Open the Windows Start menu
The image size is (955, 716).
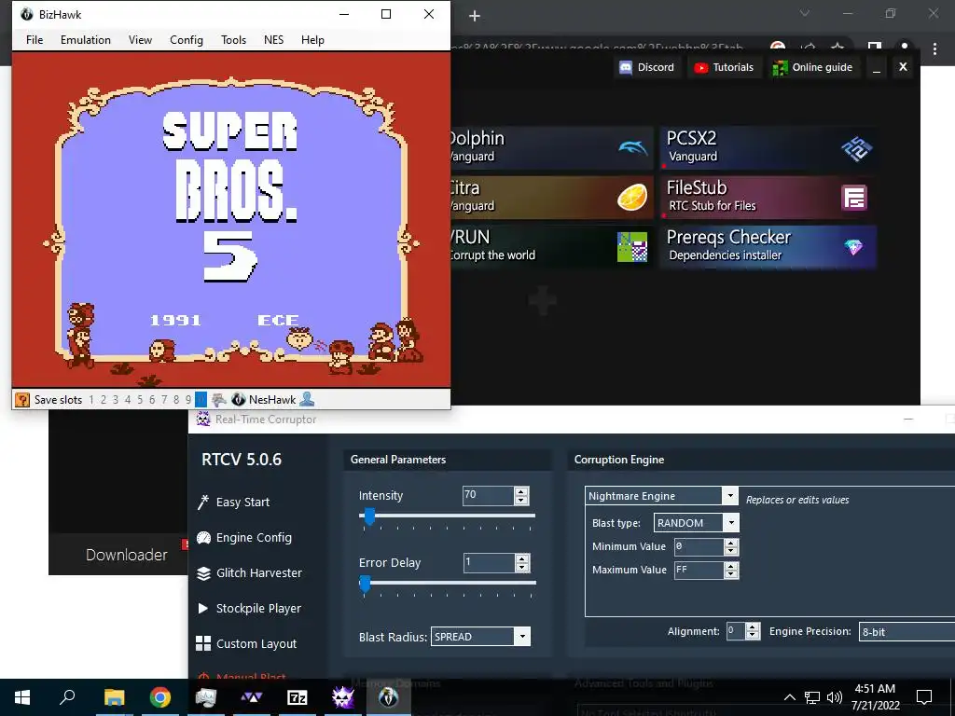click(x=22, y=697)
